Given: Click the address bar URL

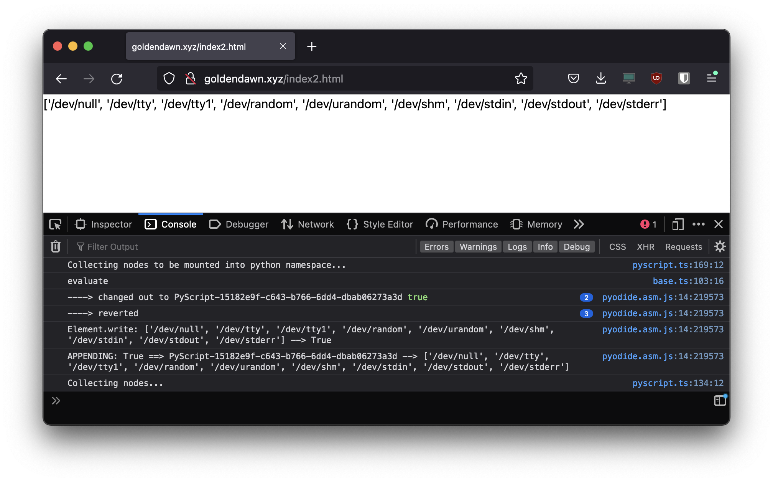Looking at the screenshot, I should tap(273, 79).
